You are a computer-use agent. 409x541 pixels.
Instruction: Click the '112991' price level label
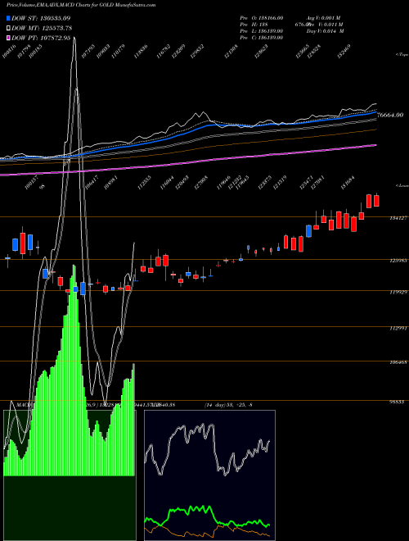(x=398, y=328)
